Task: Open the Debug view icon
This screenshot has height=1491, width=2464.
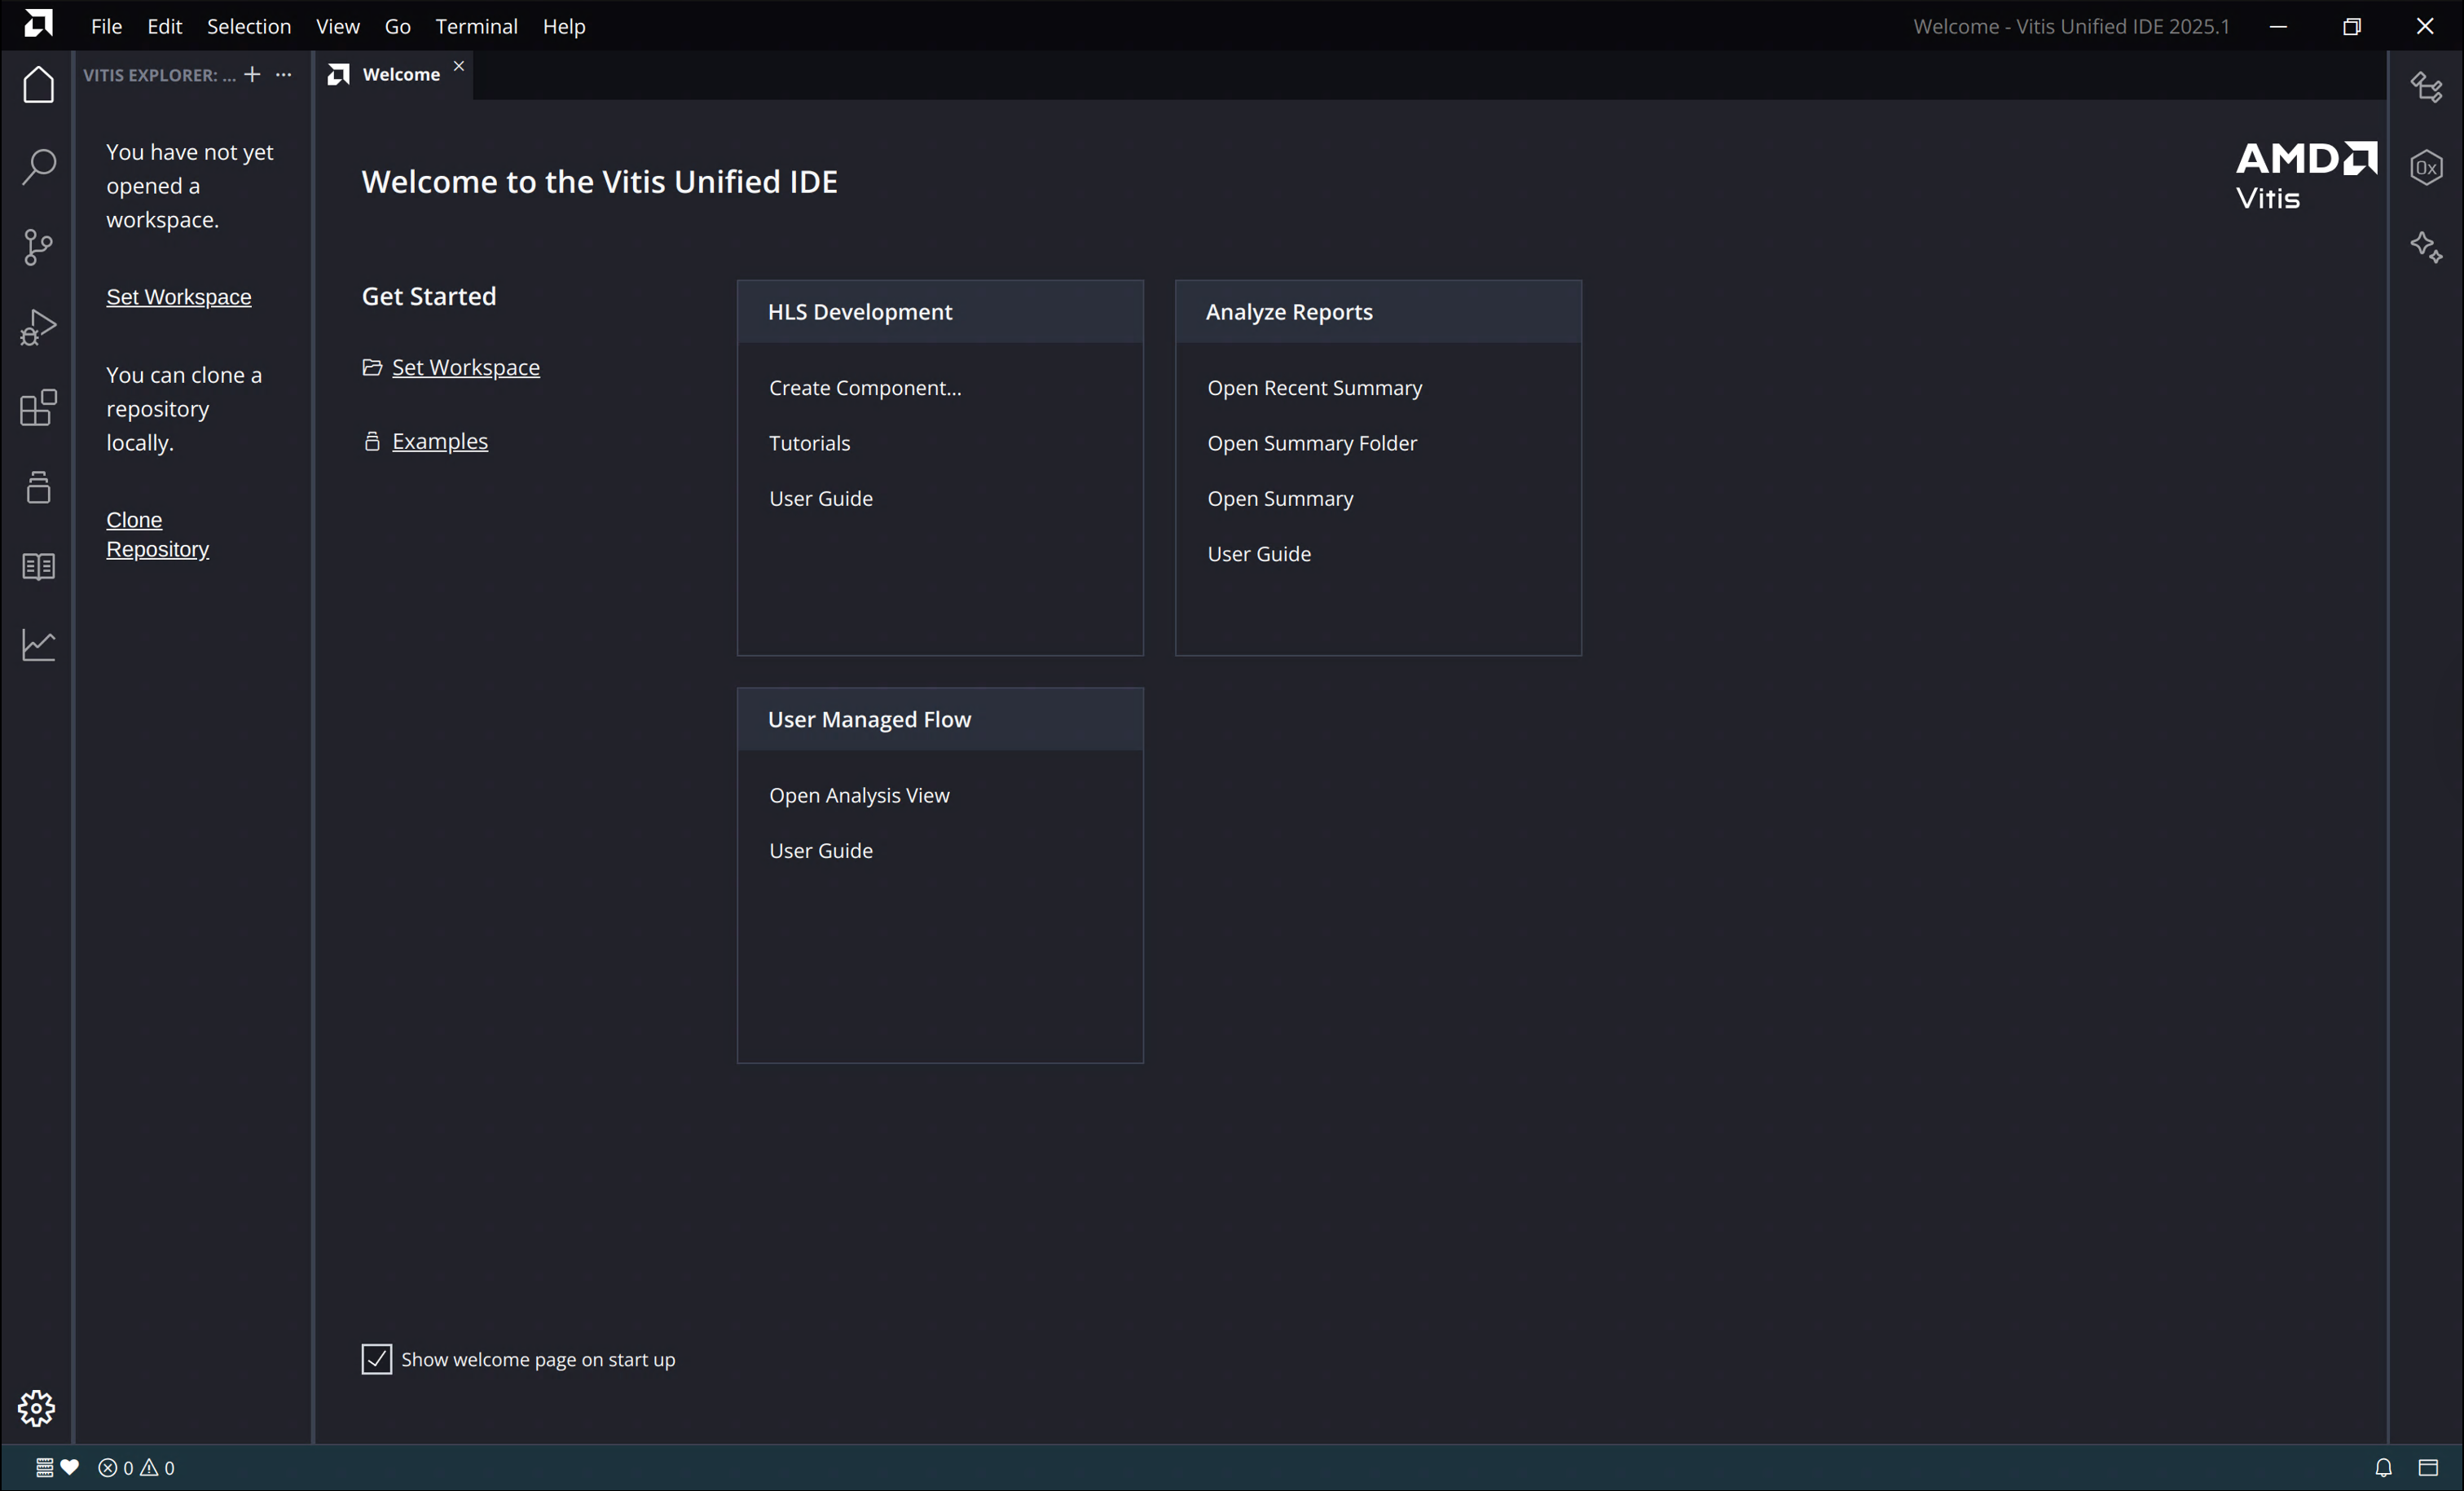Action: point(38,327)
